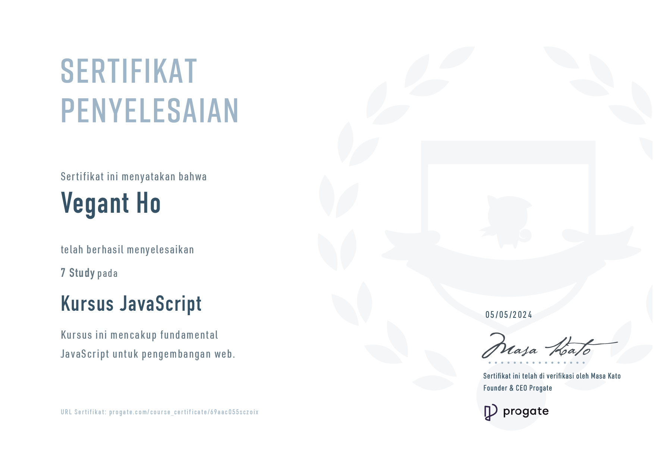The height and width of the screenshot is (462, 654).
Task: Click the 'PENYELESAIAN' heading word
Action: [150, 110]
